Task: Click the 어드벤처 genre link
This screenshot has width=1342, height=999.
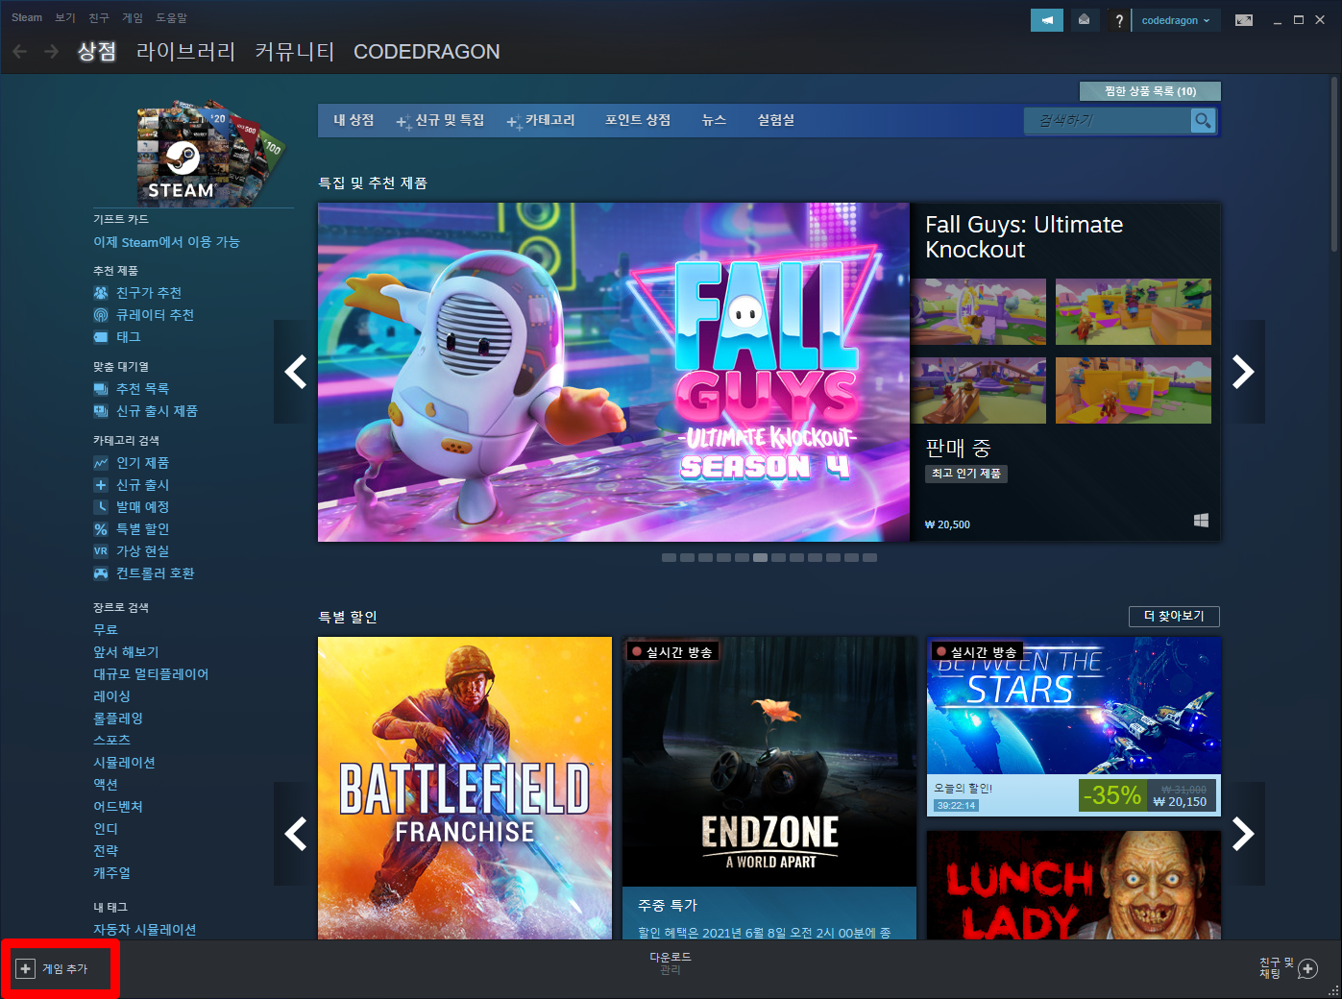Action: [118, 807]
